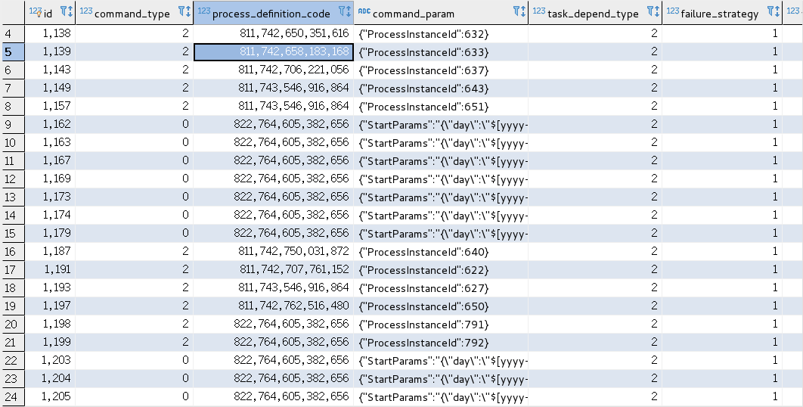
Task: Open filter/sort icon on command_param header
Action: pyautogui.click(x=519, y=12)
